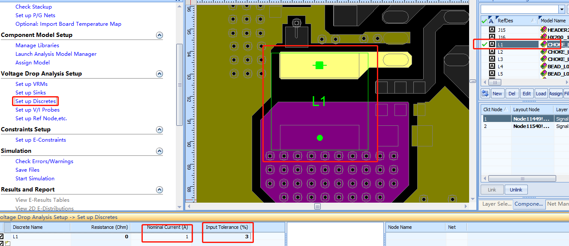This screenshot has width=569, height=246.
Task: Select the L3 row RefDes text
Action: tap(500, 59)
